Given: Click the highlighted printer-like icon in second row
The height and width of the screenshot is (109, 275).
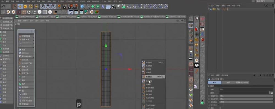Looking at the screenshot, I should coord(71,12).
